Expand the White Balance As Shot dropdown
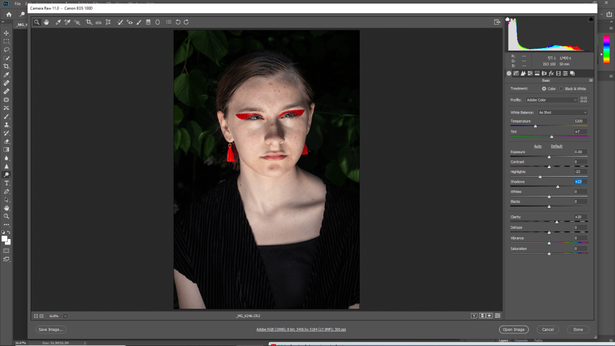The image size is (615, 346). (x=562, y=112)
